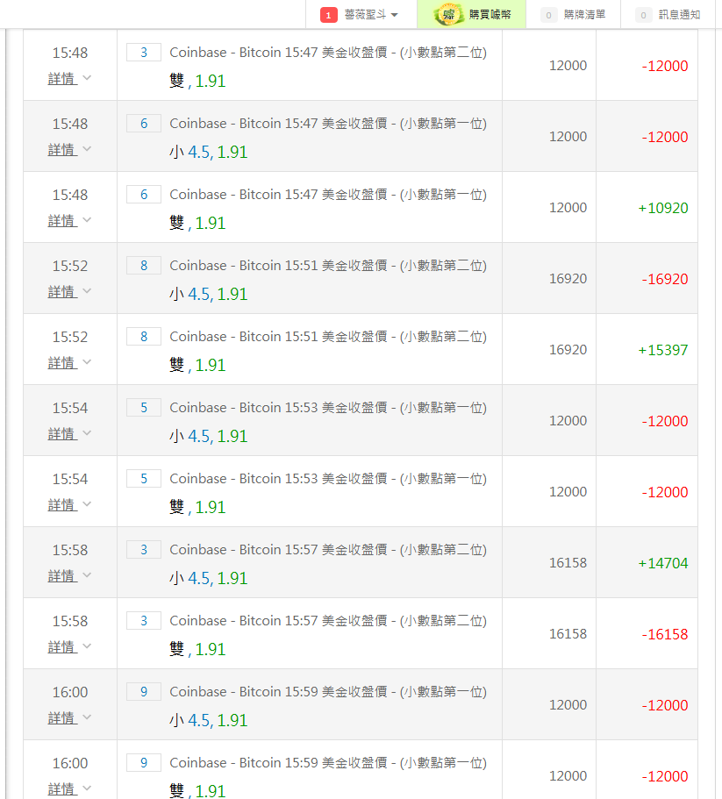The height and width of the screenshot is (799, 722).
Task: Open the 購牌清單 tab
Action: coord(584,15)
